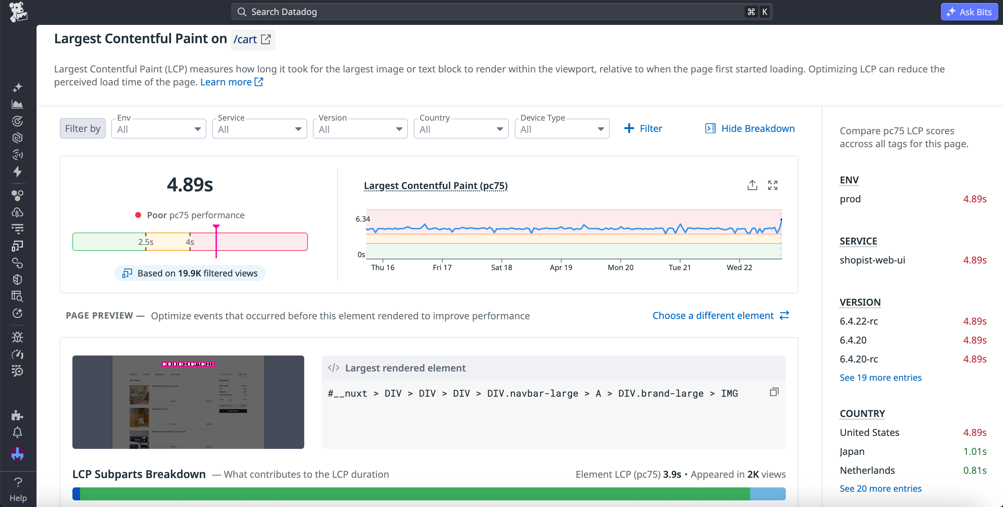Select version 6.4.20-rc entry
Viewport: 1003px width, 507px height.
click(913, 359)
